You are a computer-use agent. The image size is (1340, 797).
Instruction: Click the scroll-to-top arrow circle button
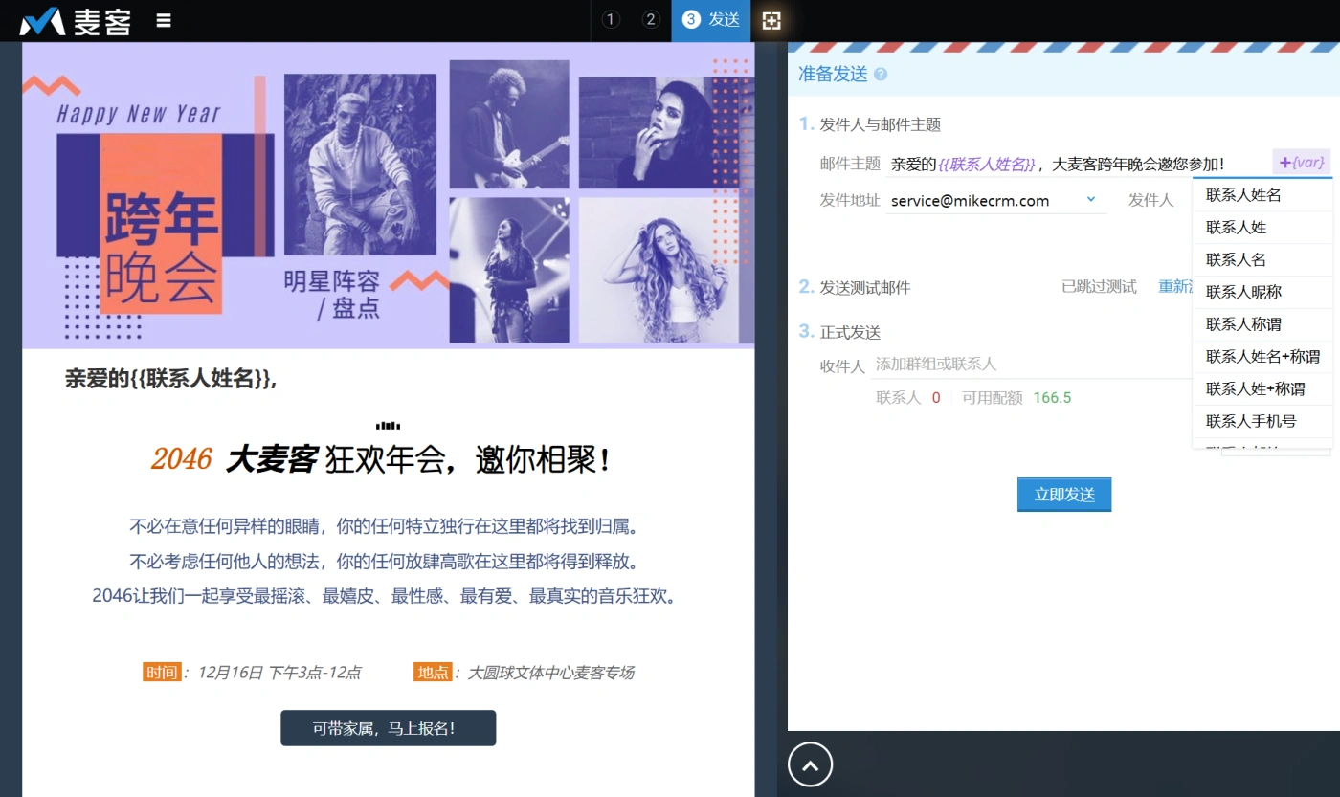coord(810,765)
